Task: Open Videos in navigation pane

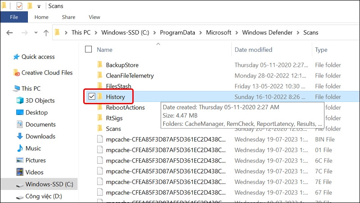Action: (34, 172)
